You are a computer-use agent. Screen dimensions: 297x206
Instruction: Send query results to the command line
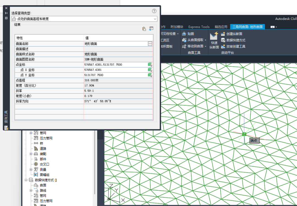[151, 29]
